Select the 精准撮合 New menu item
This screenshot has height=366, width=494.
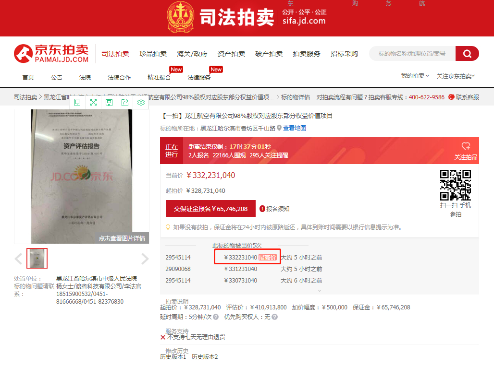pos(160,77)
